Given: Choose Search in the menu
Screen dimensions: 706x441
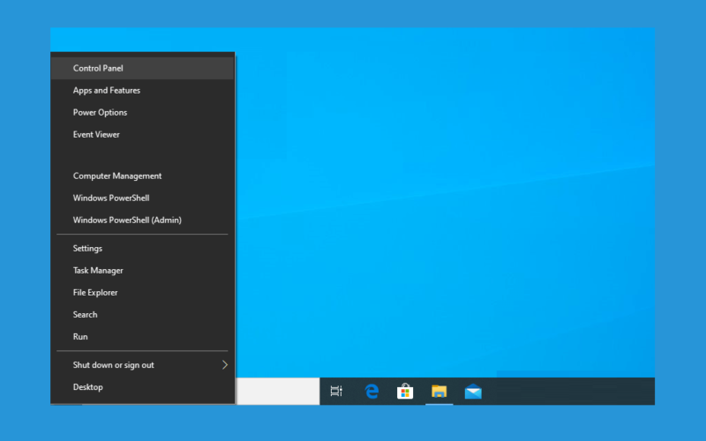Looking at the screenshot, I should pyautogui.click(x=142, y=315).
